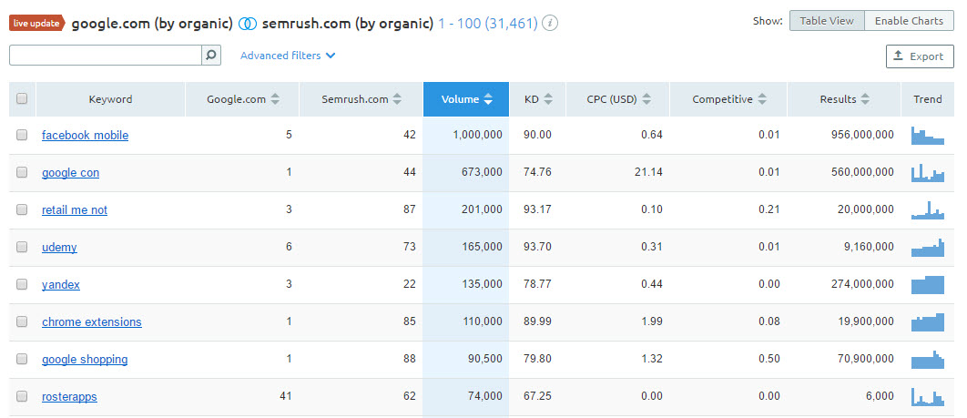Screen dimensions: 967x418
Task: Open trend chart for facebook mobile
Action: (x=928, y=136)
